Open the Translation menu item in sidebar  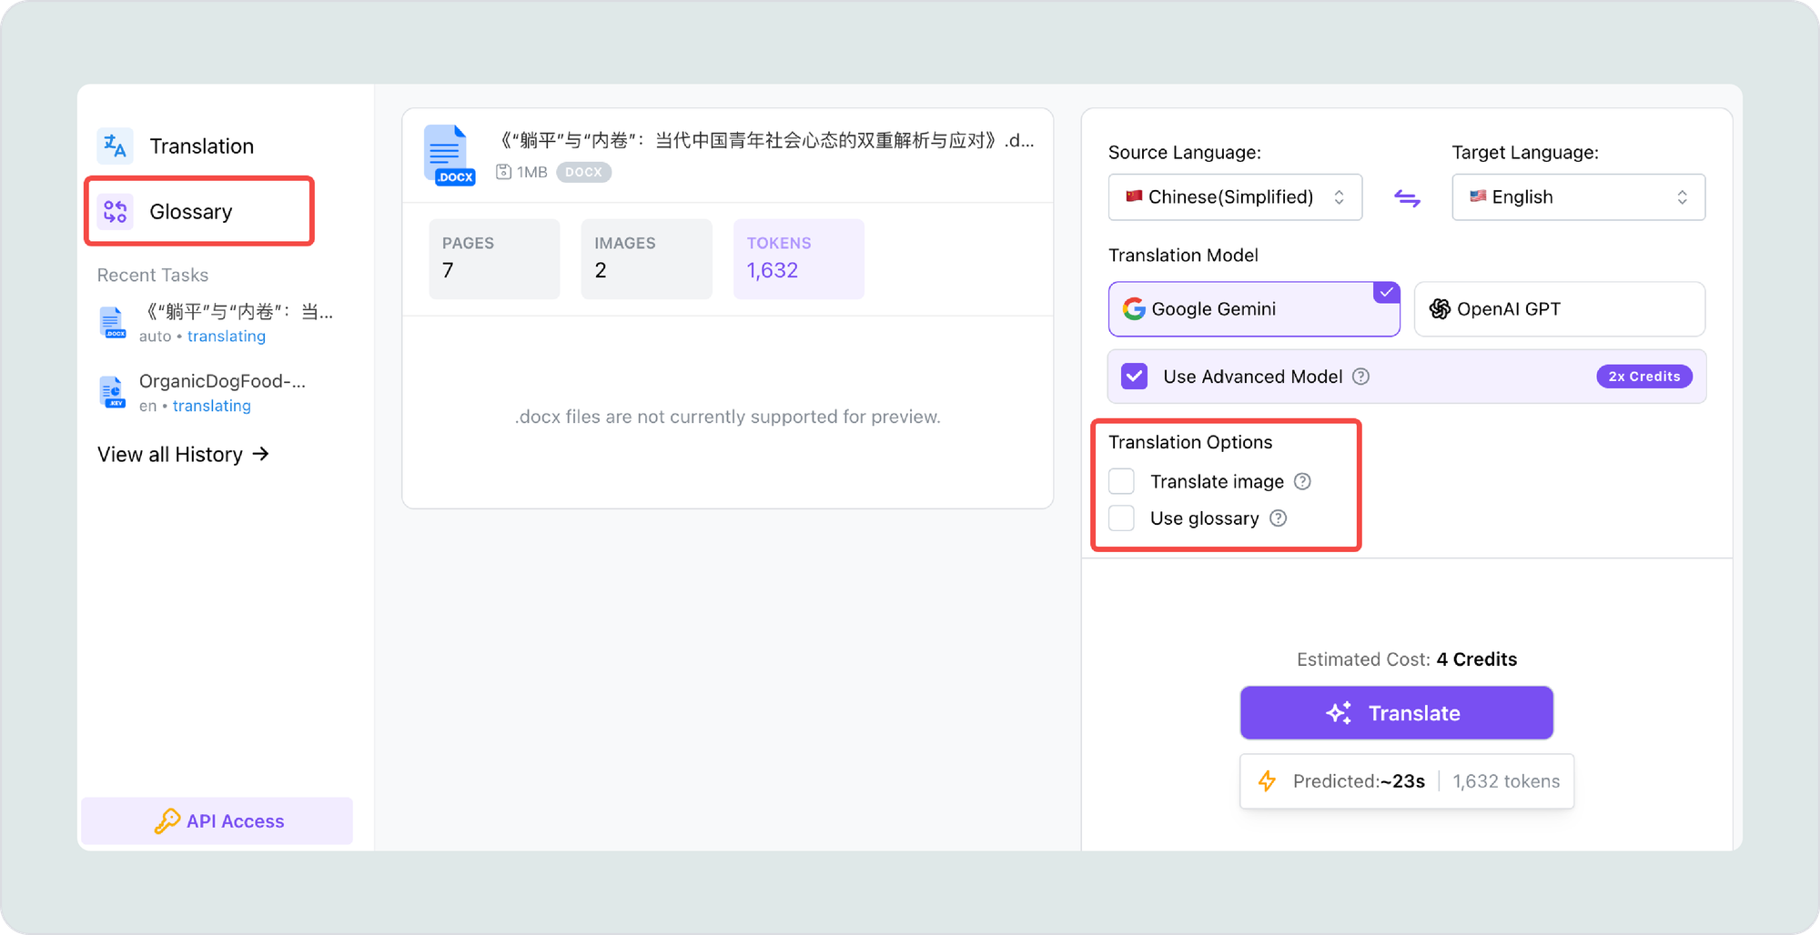point(201,146)
